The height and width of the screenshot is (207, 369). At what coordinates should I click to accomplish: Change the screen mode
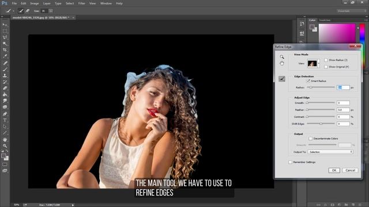pos(5,171)
